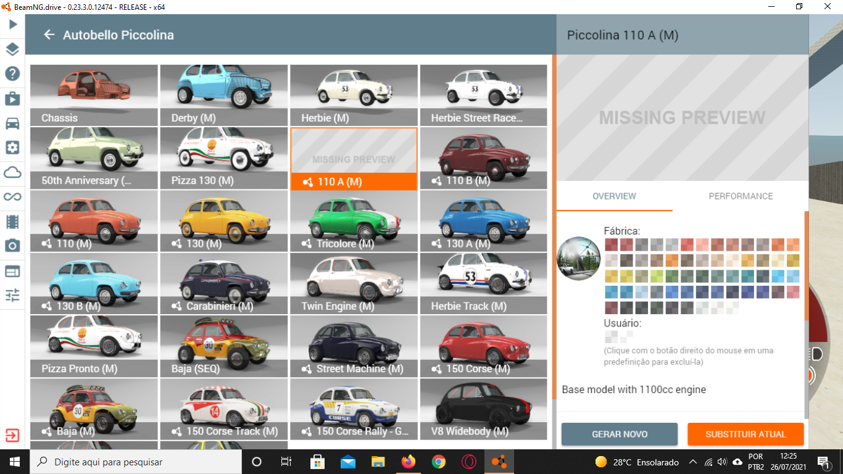Screen dimensions: 843x474
Task: Open the cloud environment icon
Action: click(12, 172)
